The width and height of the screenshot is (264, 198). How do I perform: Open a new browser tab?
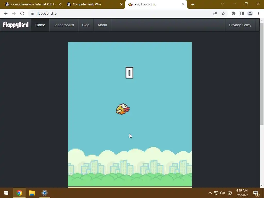point(193,5)
